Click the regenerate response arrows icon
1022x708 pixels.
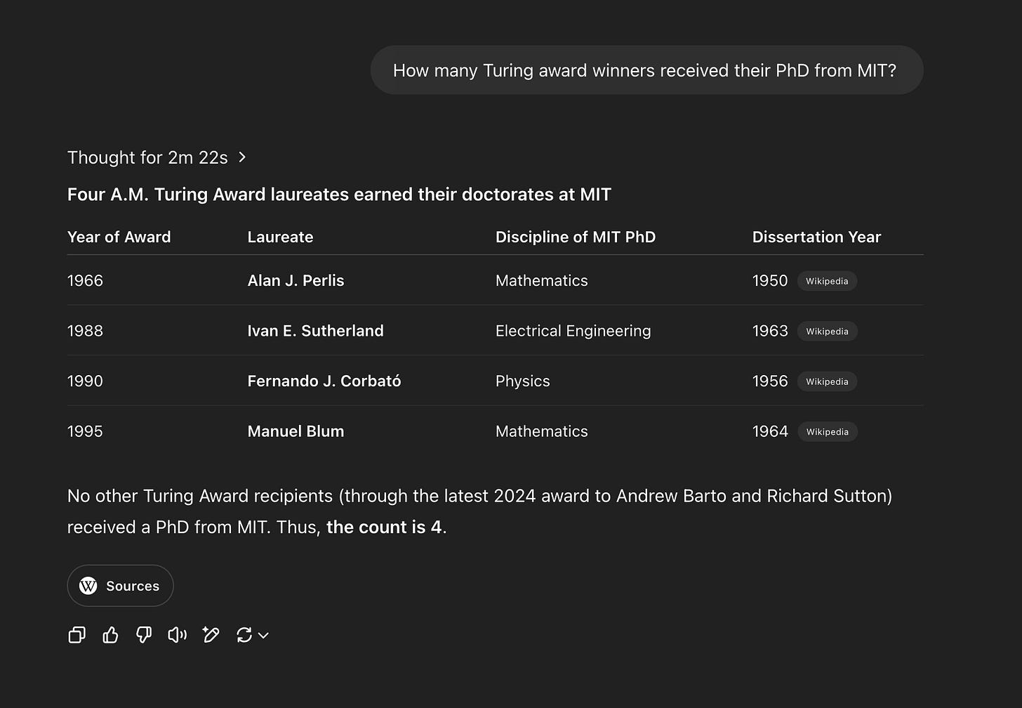(x=244, y=635)
